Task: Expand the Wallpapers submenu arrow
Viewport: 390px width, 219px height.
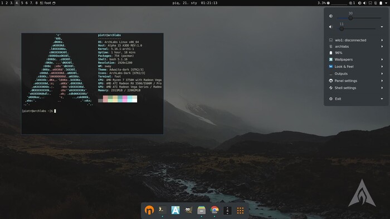Action: click(x=382, y=59)
